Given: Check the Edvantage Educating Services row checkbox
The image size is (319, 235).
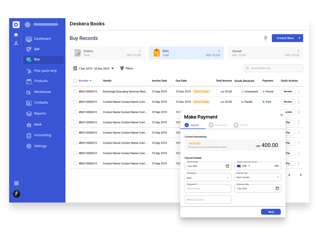Looking at the screenshot, I should (x=75, y=92).
